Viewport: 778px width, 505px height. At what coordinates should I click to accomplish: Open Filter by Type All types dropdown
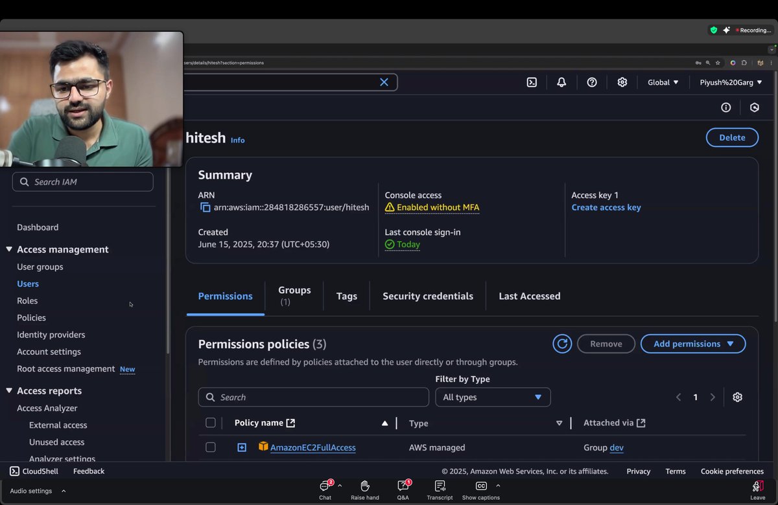pyautogui.click(x=493, y=398)
